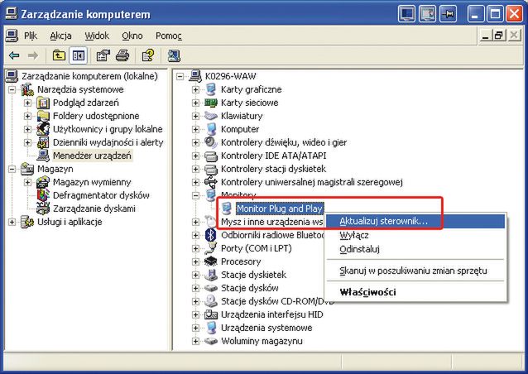Click the Stacje dysków CD-ROM icon
528x374 pixels.
[x=211, y=301]
